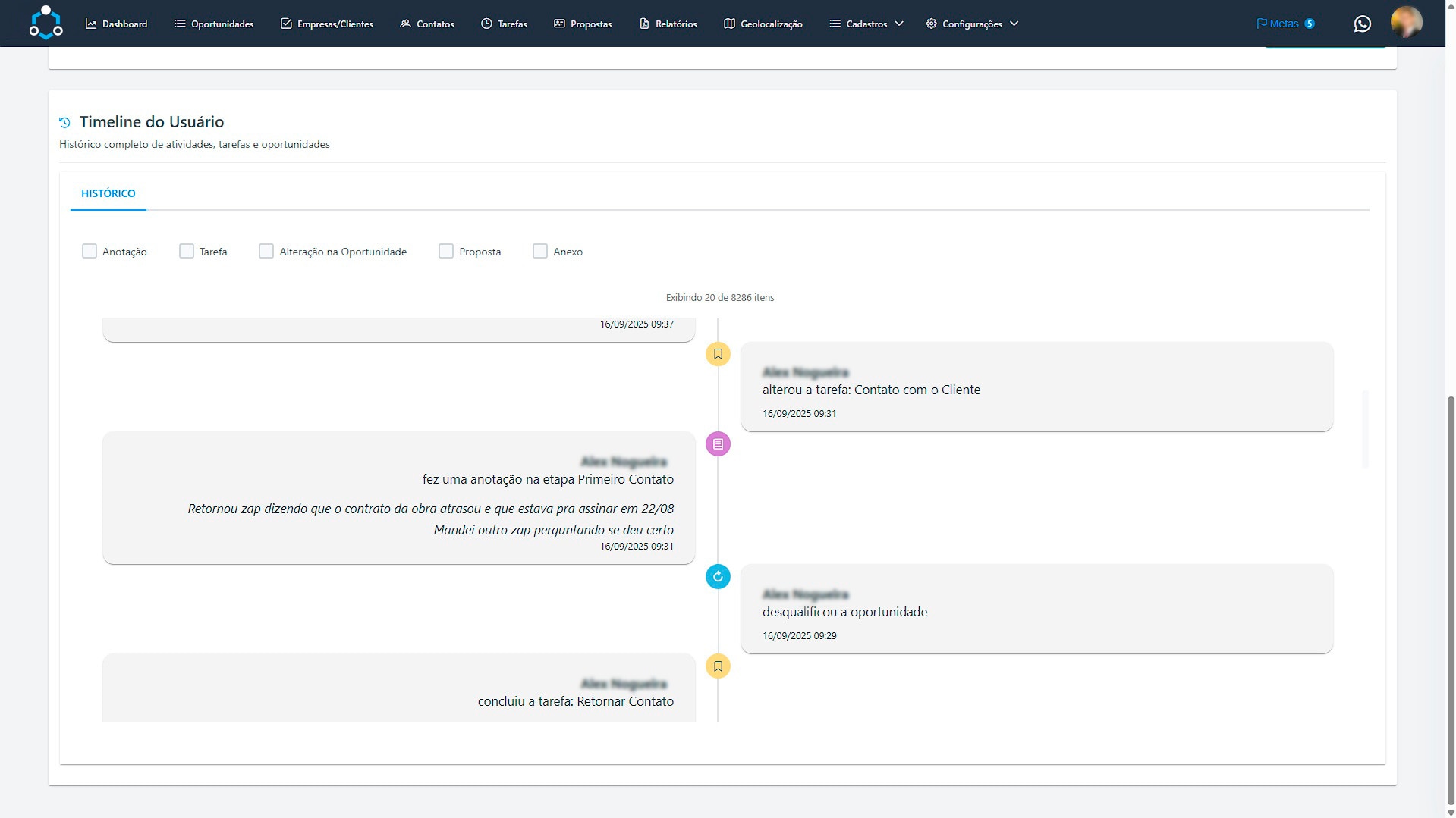The width and height of the screenshot is (1456, 818).
Task: Enable the Anotação filter checkbox
Action: (x=90, y=251)
